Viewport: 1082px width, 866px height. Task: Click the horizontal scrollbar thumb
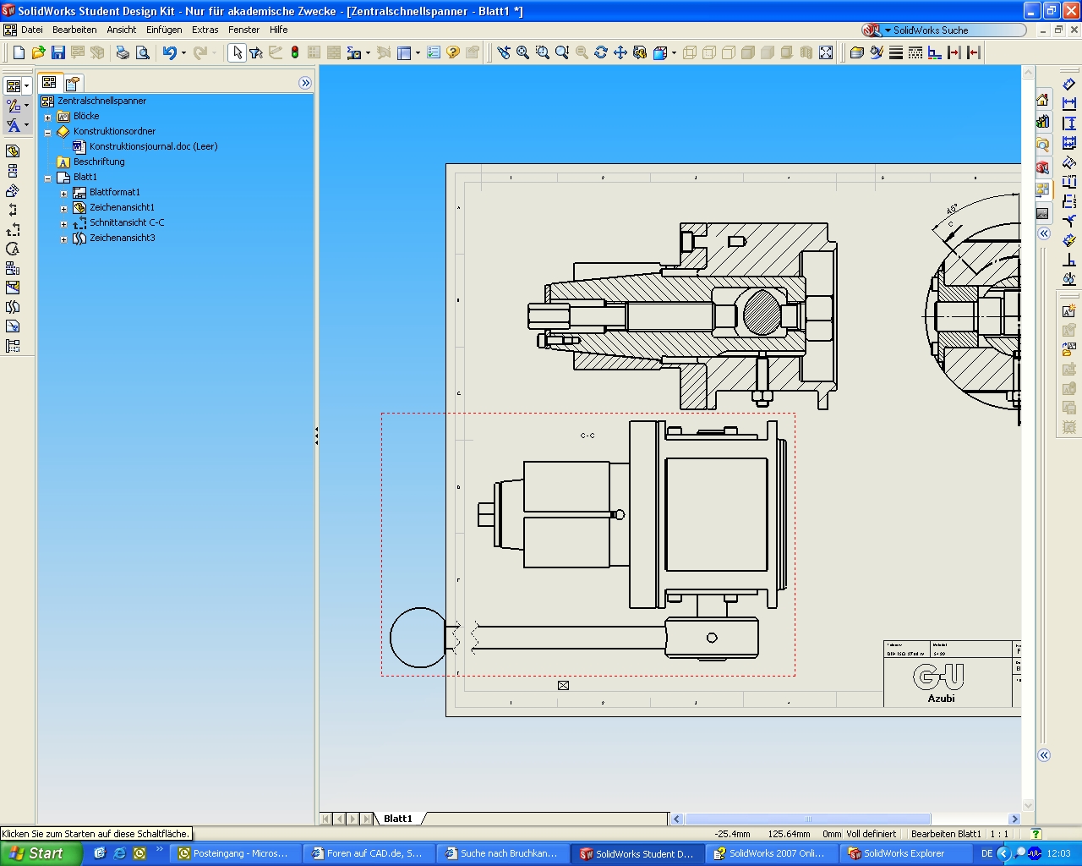pos(807,819)
